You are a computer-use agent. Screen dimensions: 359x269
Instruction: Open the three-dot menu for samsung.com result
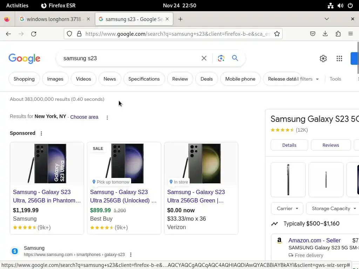tap(131, 255)
